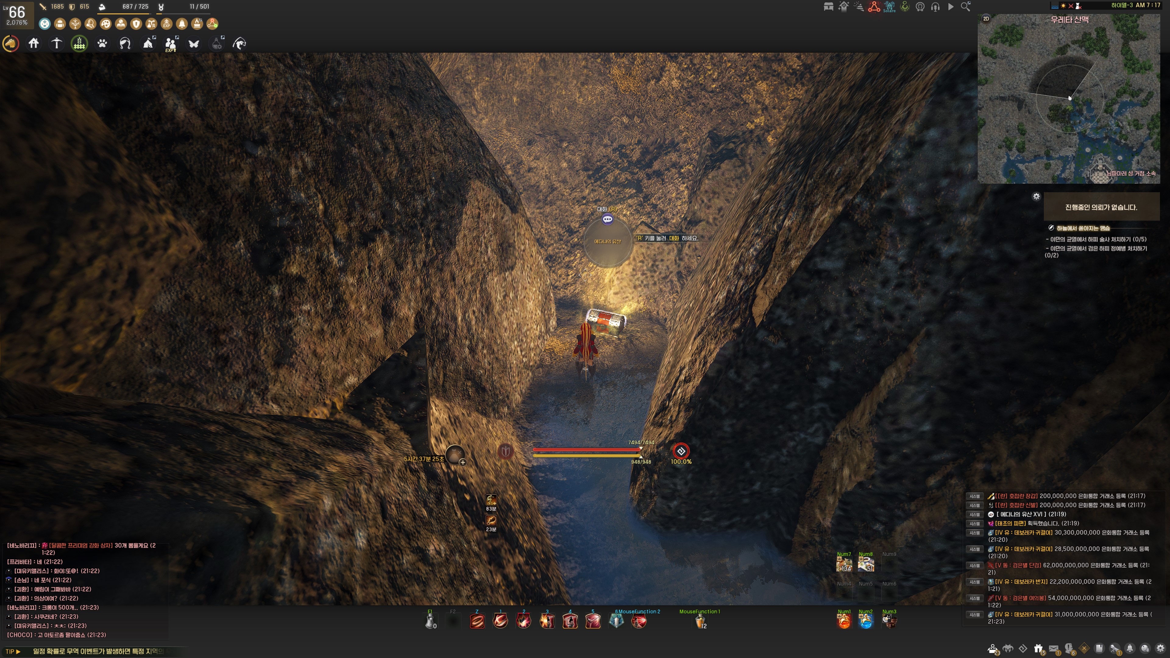Click the fishing rod icon
1170x658 pixels.
click(239, 44)
